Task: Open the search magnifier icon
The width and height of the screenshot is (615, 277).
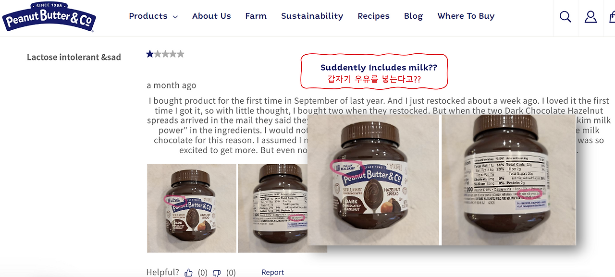Action: click(x=566, y=17)
